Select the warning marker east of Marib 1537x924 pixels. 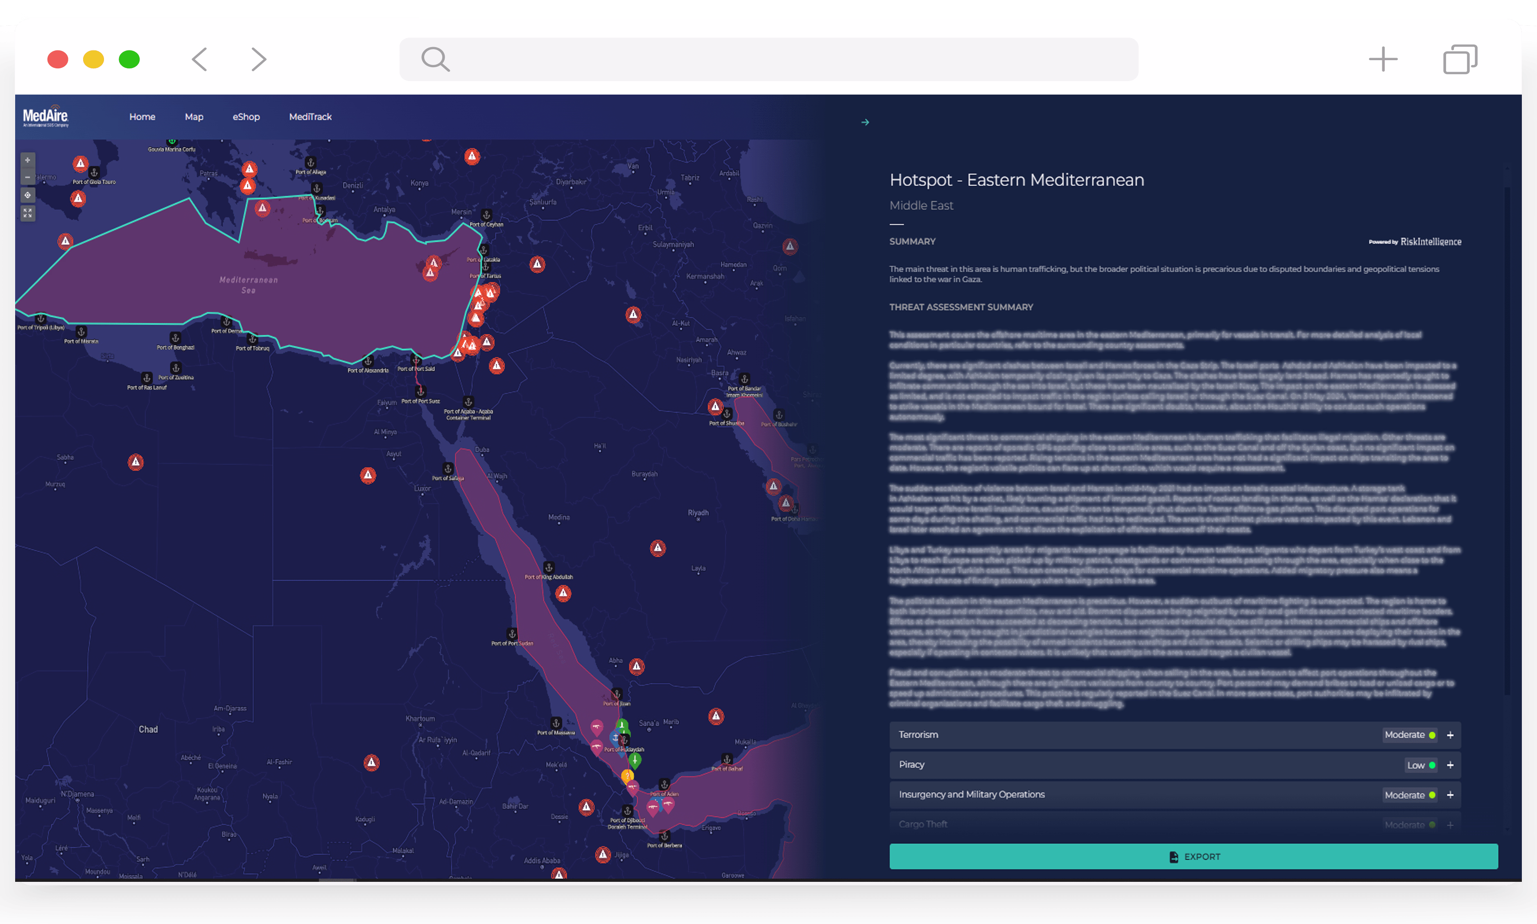tap(717, 716)
